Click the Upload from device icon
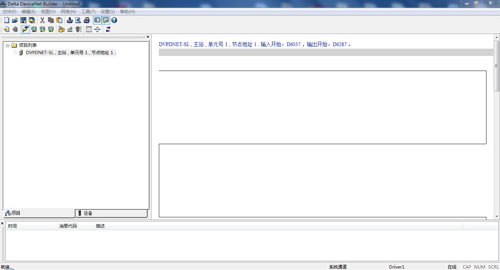 click(x=51, y=30)
